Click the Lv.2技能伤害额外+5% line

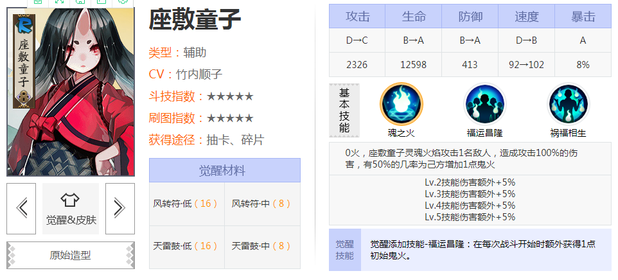pyautogui.click(x=470, y=182)
